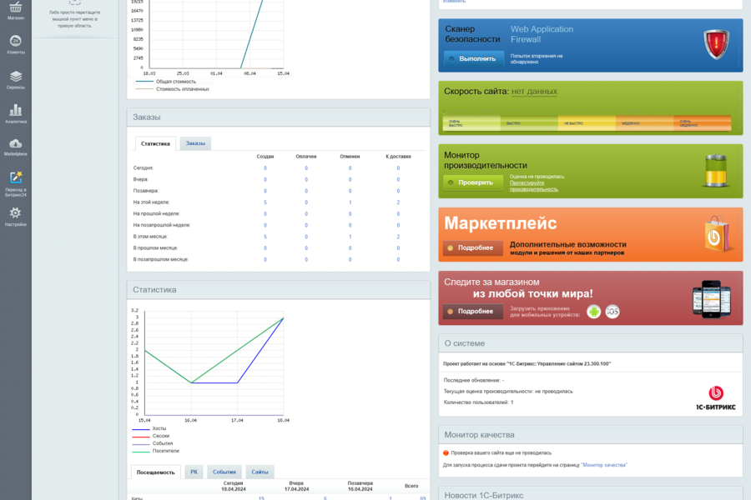751x500 pixels.
Task: Click Подробнее in the mobile app banner
Action: [x=473, y=312]
